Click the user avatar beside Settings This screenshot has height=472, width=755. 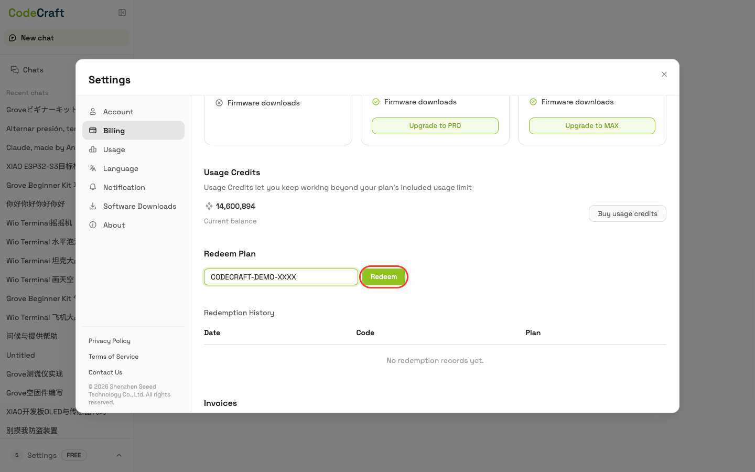coord(17,455)
